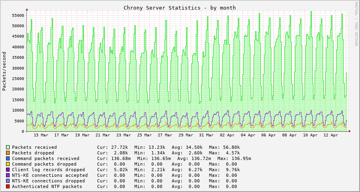Image resolution: width=360 pixels, height=192 pixels.
Task: Select the graph title 'Chrony Server Statistics - by month'
Action: point(179,8)
